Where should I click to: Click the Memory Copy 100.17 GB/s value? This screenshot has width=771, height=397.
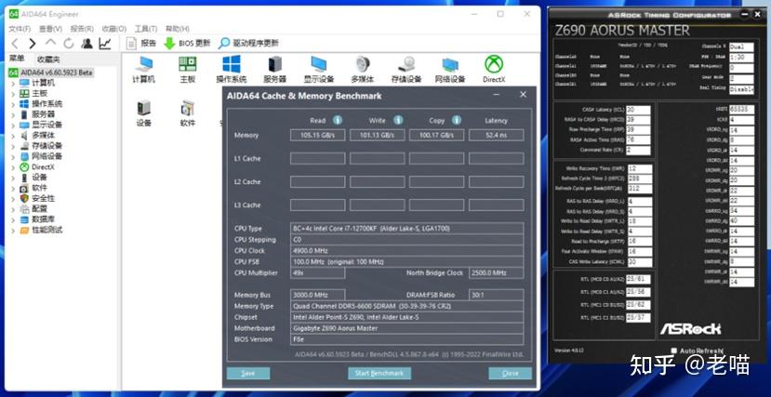point(436,135)
